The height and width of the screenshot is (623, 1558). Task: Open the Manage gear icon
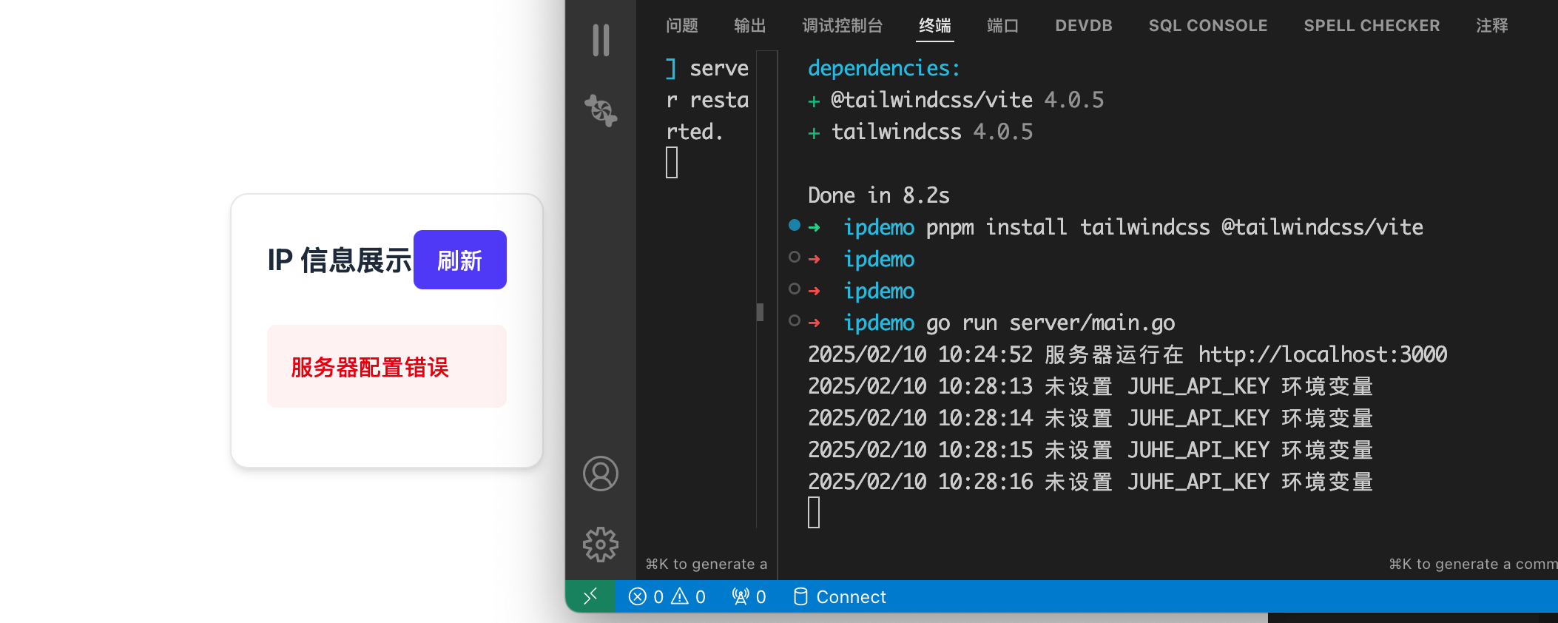point(601,545)
